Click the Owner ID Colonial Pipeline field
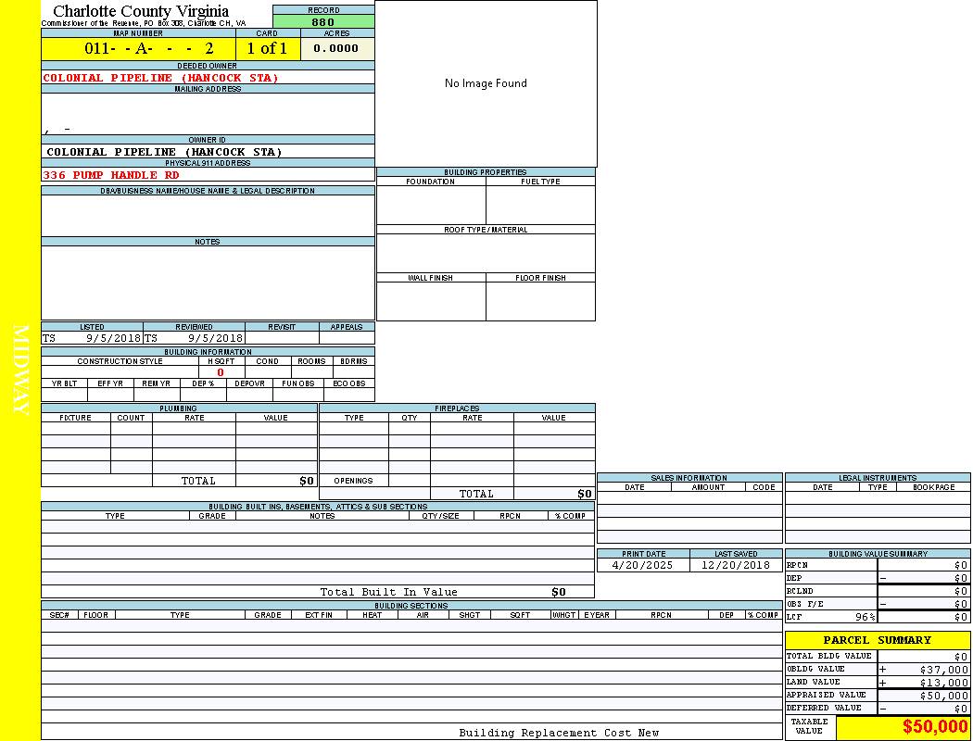Viewport: 973px width, 741px height. (x=164, y=152)
